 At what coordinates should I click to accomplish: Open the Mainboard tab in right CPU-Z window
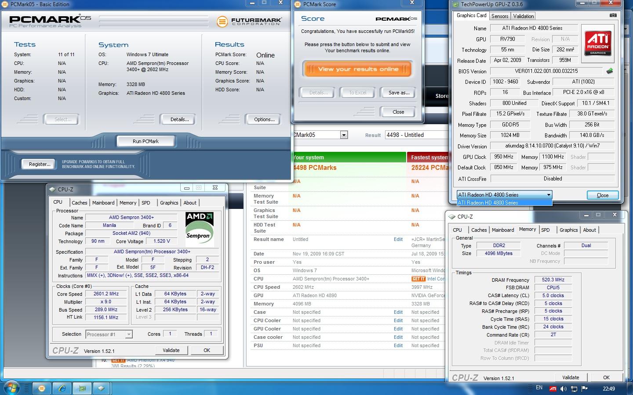coord(503,230)
